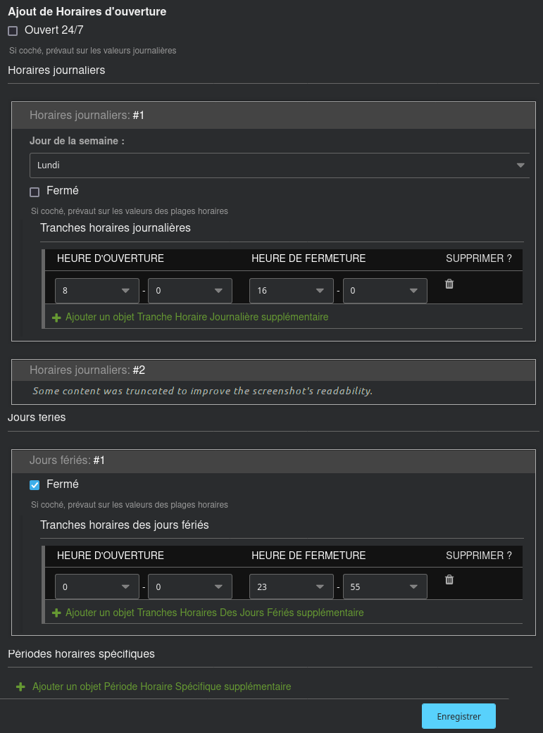Click the 'Tranches horaires des jours fériés' heading
This screenshot has width=543, height=733.
[125, 525]
